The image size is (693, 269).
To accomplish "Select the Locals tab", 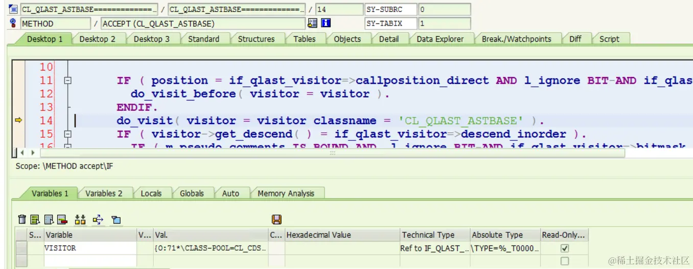I will tap(151, 193).
